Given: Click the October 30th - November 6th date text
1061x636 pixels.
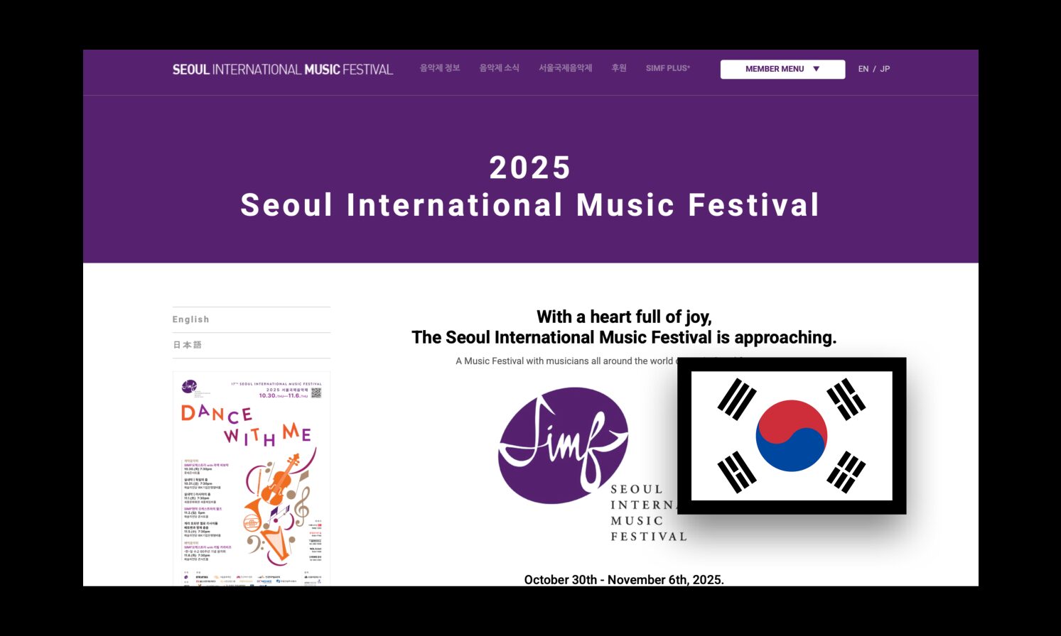Looking at the screenshot, I should [x=623, y=579].
